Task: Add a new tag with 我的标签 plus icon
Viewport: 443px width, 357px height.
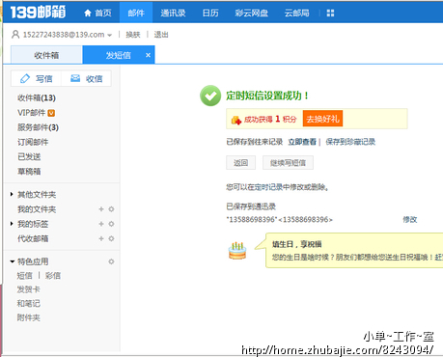Action: pyautogui.click(x=101, y=224)
